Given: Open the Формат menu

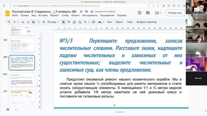Looking at the screenshot, I should point(54,15).
